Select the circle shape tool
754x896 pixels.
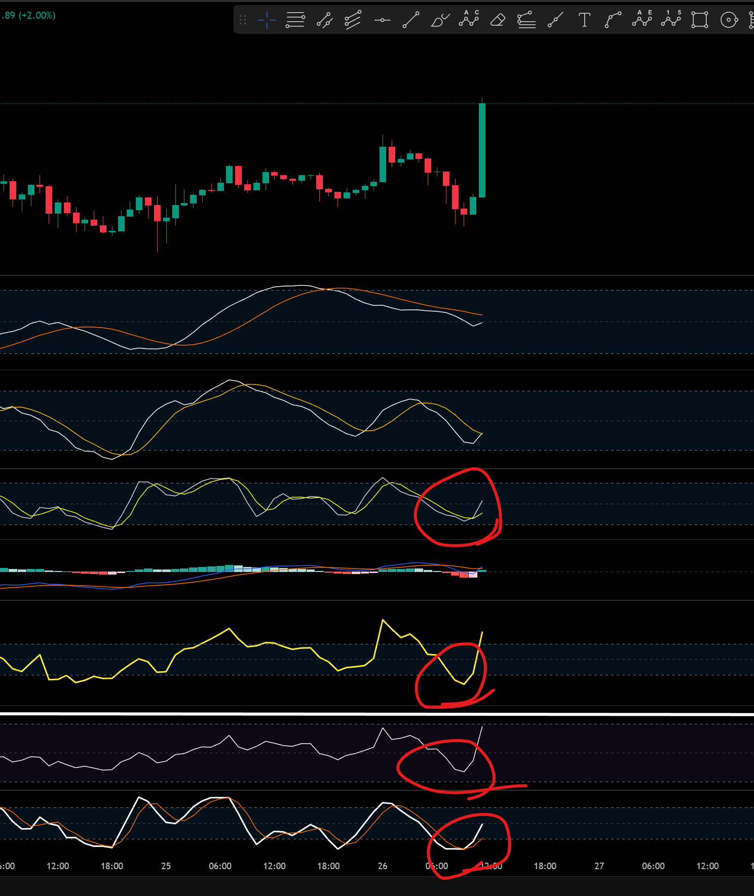click(729, 20)
